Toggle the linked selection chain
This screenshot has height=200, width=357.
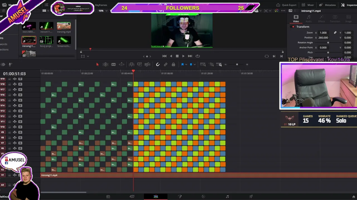165,64
